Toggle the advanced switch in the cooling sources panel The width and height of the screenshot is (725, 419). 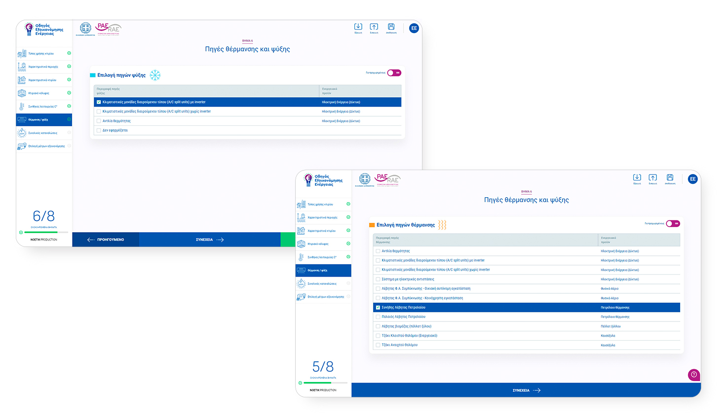pyautogui.click(x=394, y=73)
